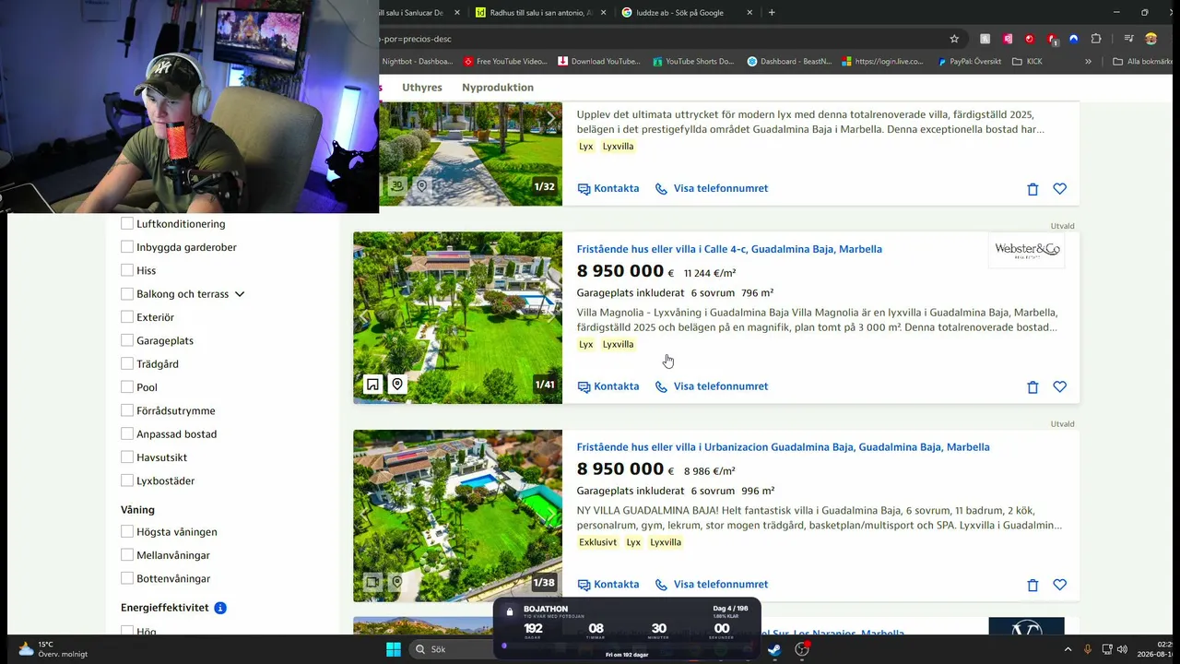
Task: Favorite the Urbanizacion Guadalmina Baja villa with heart
Action: pos(1059,585)
